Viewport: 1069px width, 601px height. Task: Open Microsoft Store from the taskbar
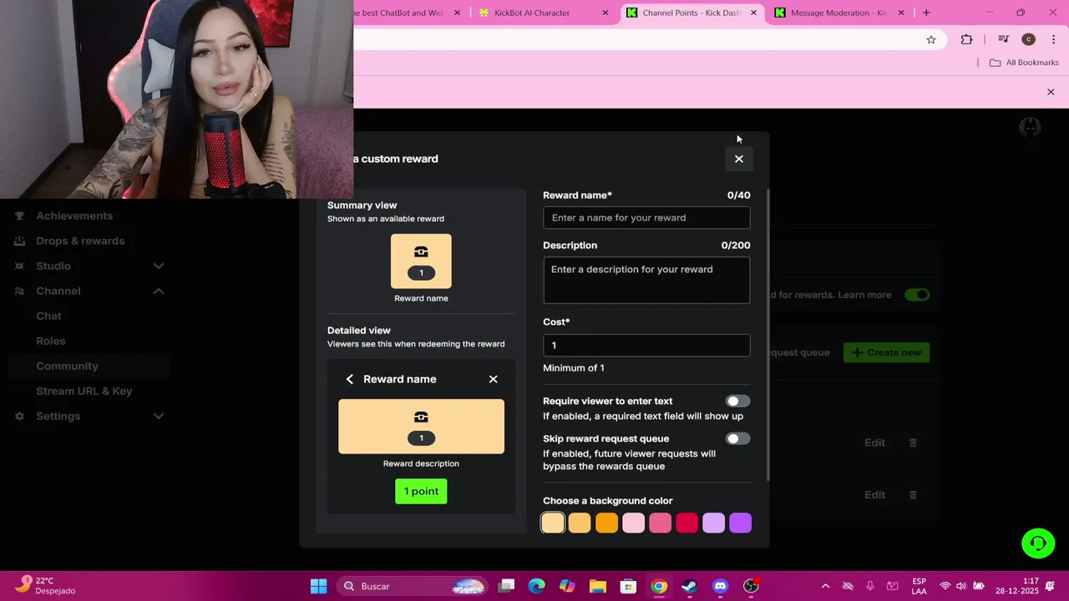pyautogui.click(x=628, y=586)
